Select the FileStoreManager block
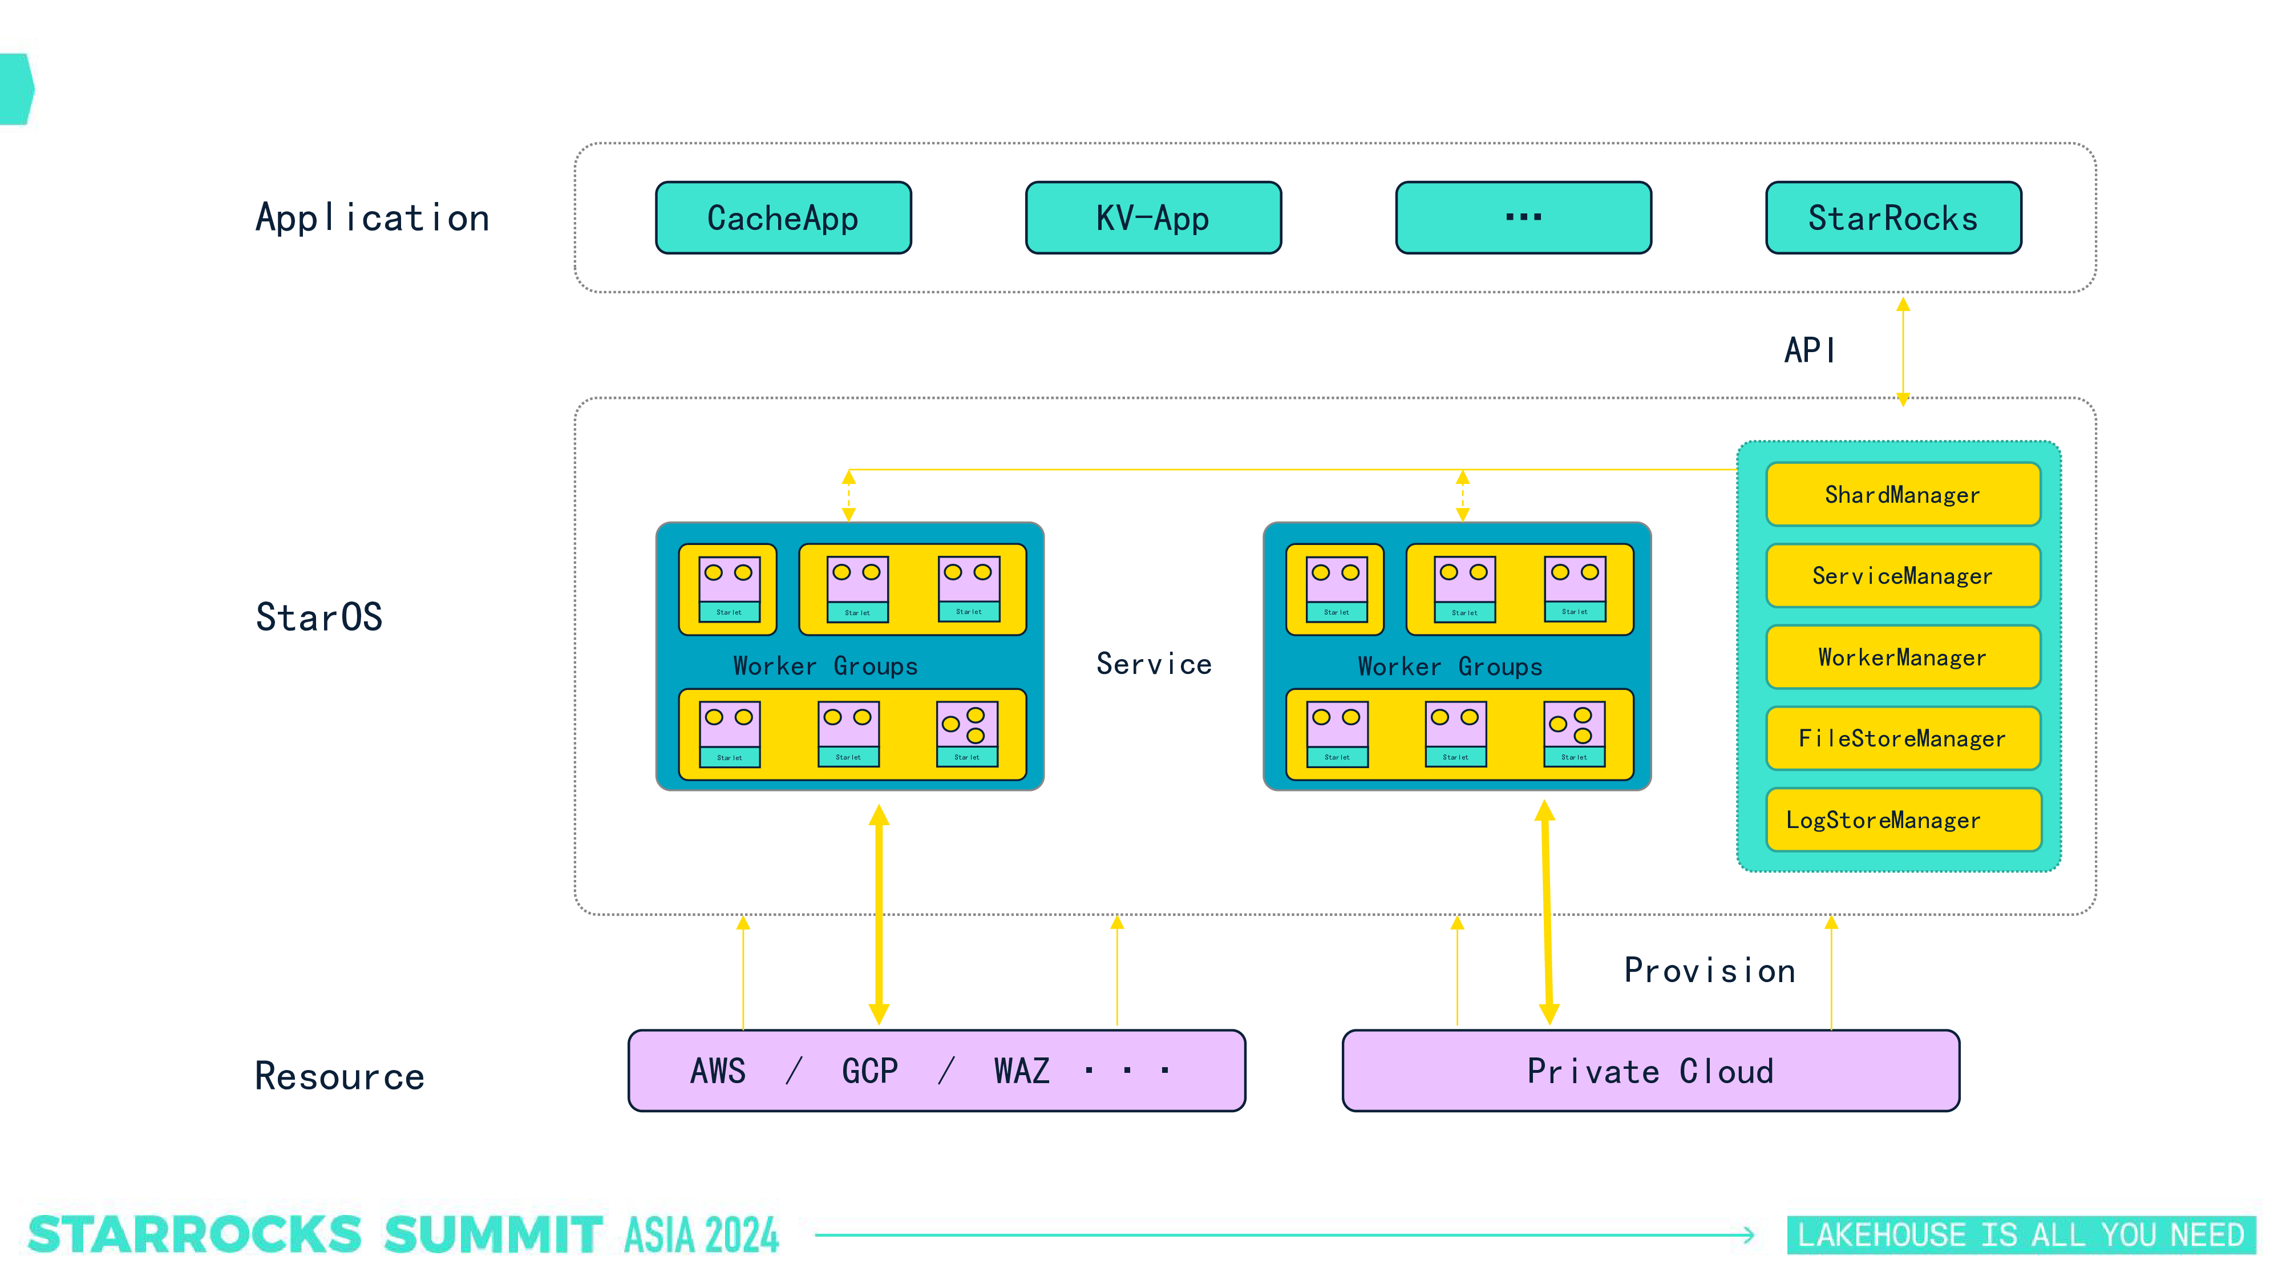Image resolution: width=2282 pixels, height=1284 pixels. tap(1903, 739)
